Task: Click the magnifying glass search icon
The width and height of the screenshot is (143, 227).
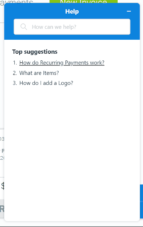Action: pos(23,27)
